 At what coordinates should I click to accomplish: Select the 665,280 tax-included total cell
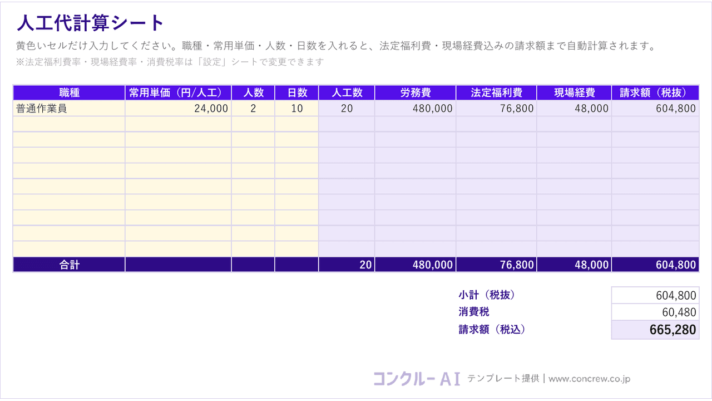[655, 330]
